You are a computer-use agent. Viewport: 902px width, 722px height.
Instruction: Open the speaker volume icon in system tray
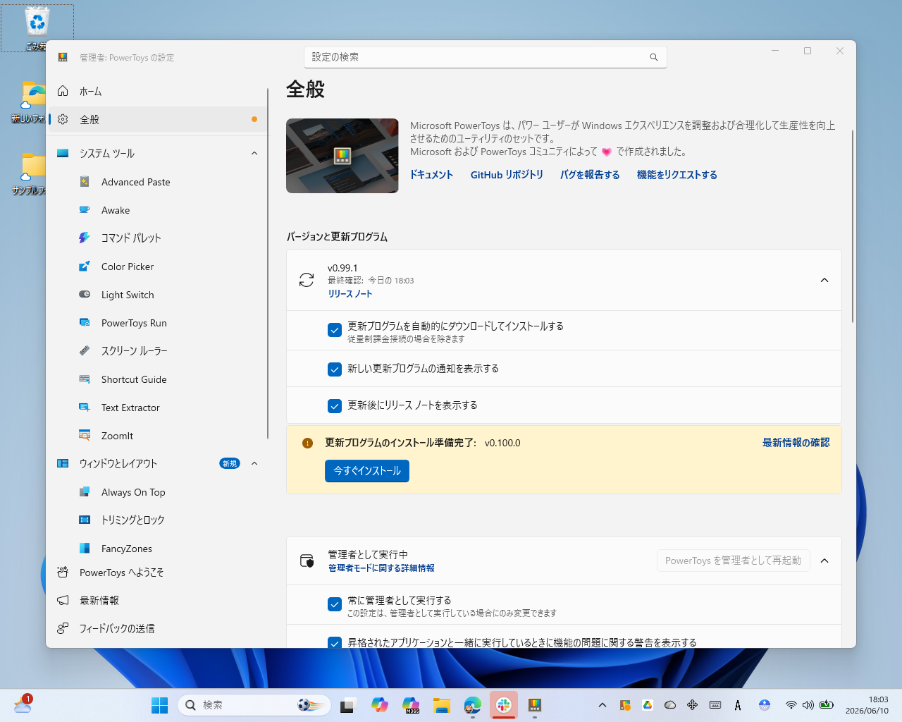tap(808, 705)
